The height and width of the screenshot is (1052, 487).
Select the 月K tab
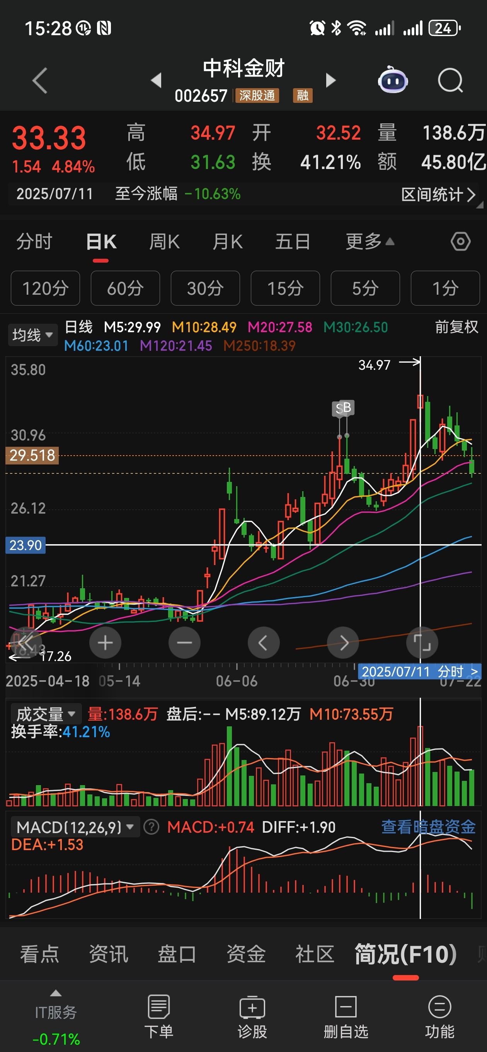tap(228, 241)
